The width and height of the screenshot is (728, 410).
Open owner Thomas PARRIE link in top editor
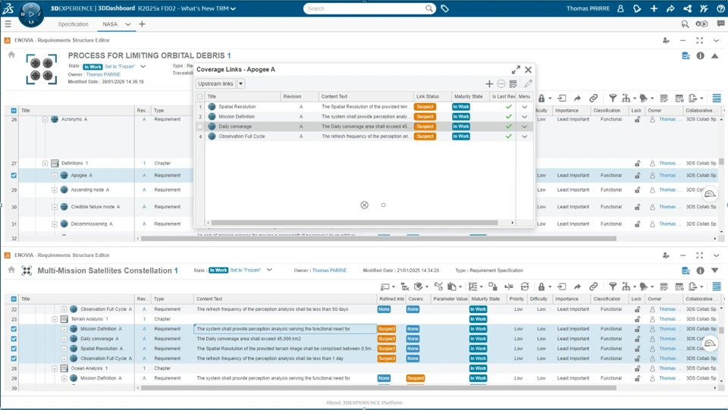(103, 74)
